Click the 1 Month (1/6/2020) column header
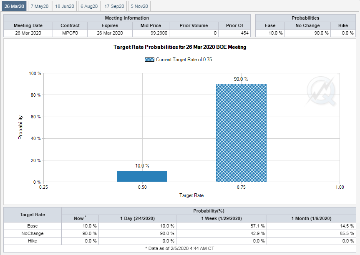This screenshot has height=255, width=360. [312, 218]
